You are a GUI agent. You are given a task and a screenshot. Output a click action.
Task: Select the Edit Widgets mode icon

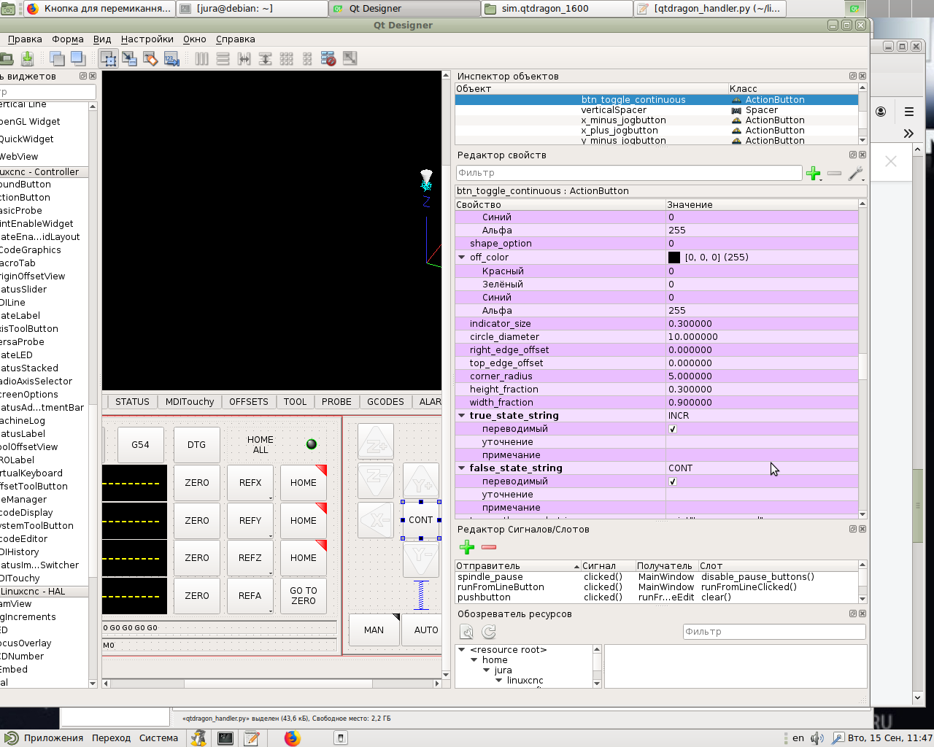[x=109, y=58]
